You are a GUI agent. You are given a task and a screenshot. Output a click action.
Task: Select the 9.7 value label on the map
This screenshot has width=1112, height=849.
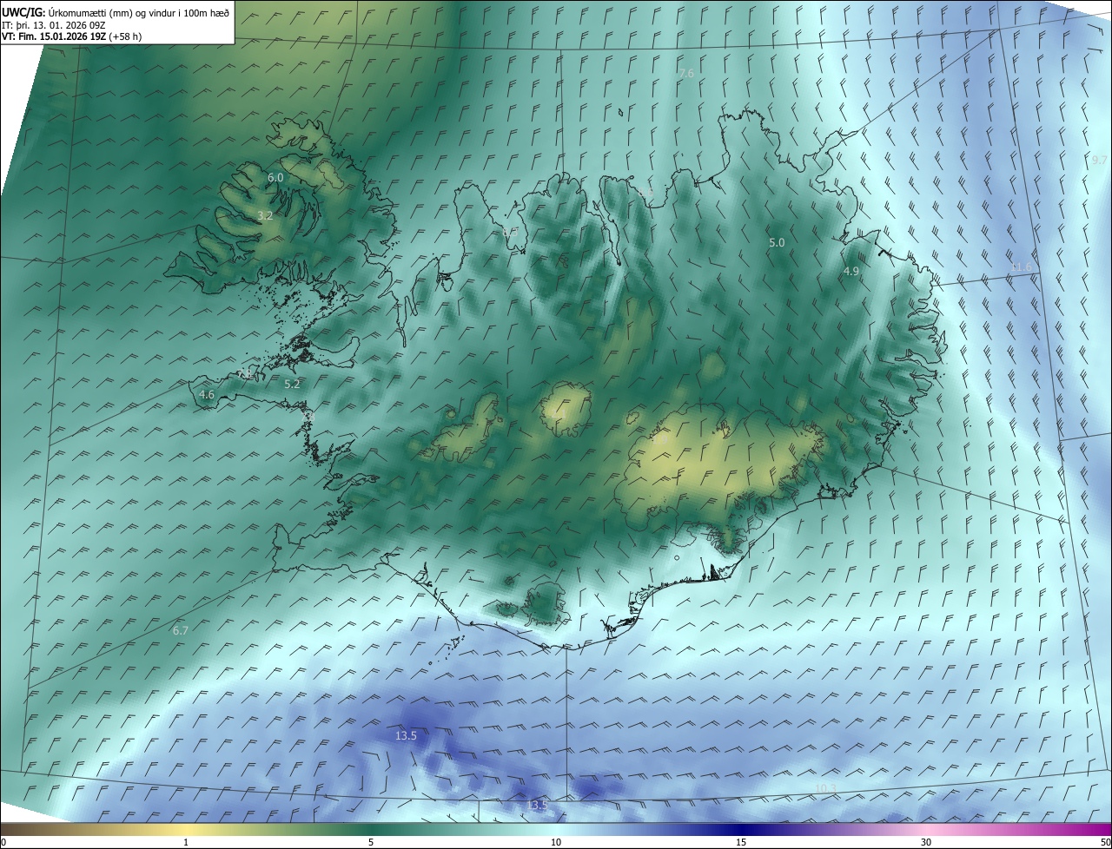coord(1099,161)
